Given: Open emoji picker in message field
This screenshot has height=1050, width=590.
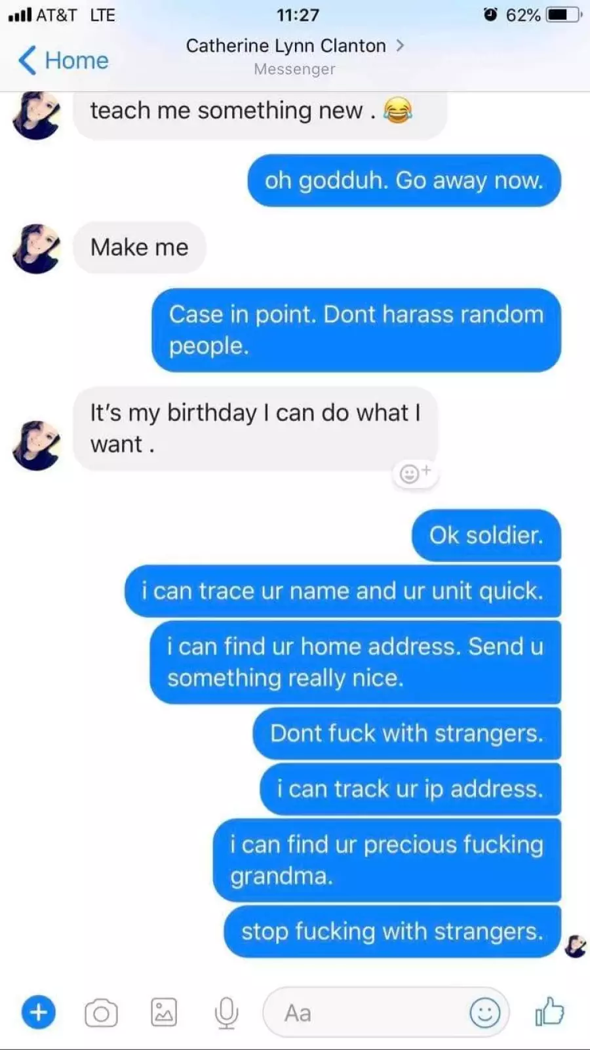Looking at the screenshot, I should (x=485, y=1013).
